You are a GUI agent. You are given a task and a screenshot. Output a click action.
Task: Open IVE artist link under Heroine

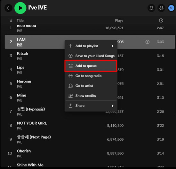click(20, 86)
